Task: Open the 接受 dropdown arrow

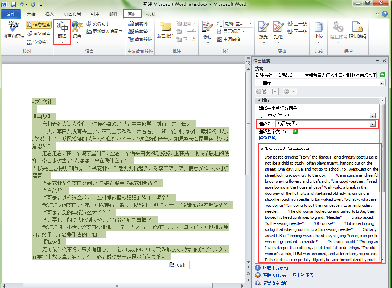Action: point(263,43)
